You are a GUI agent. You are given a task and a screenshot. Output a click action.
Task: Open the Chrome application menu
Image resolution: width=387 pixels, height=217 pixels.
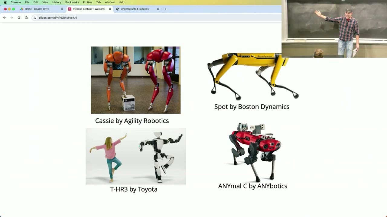[16, 2]
